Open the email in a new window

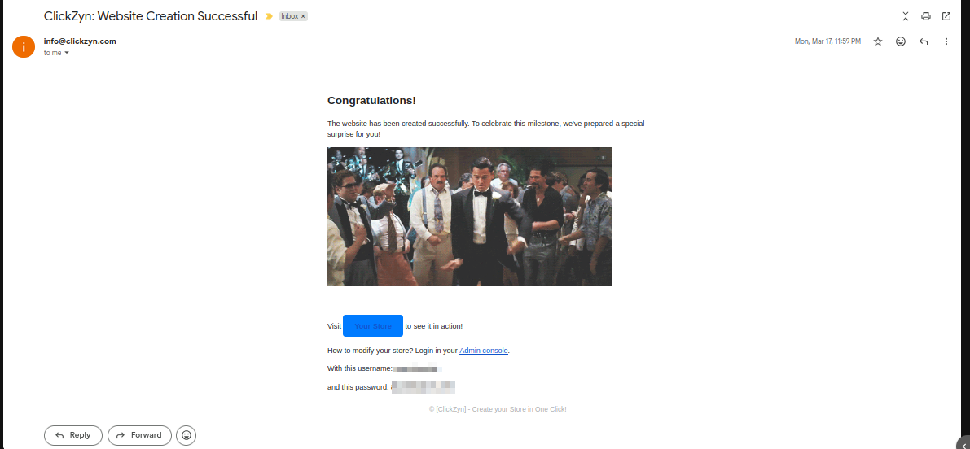tap(946, 16)
